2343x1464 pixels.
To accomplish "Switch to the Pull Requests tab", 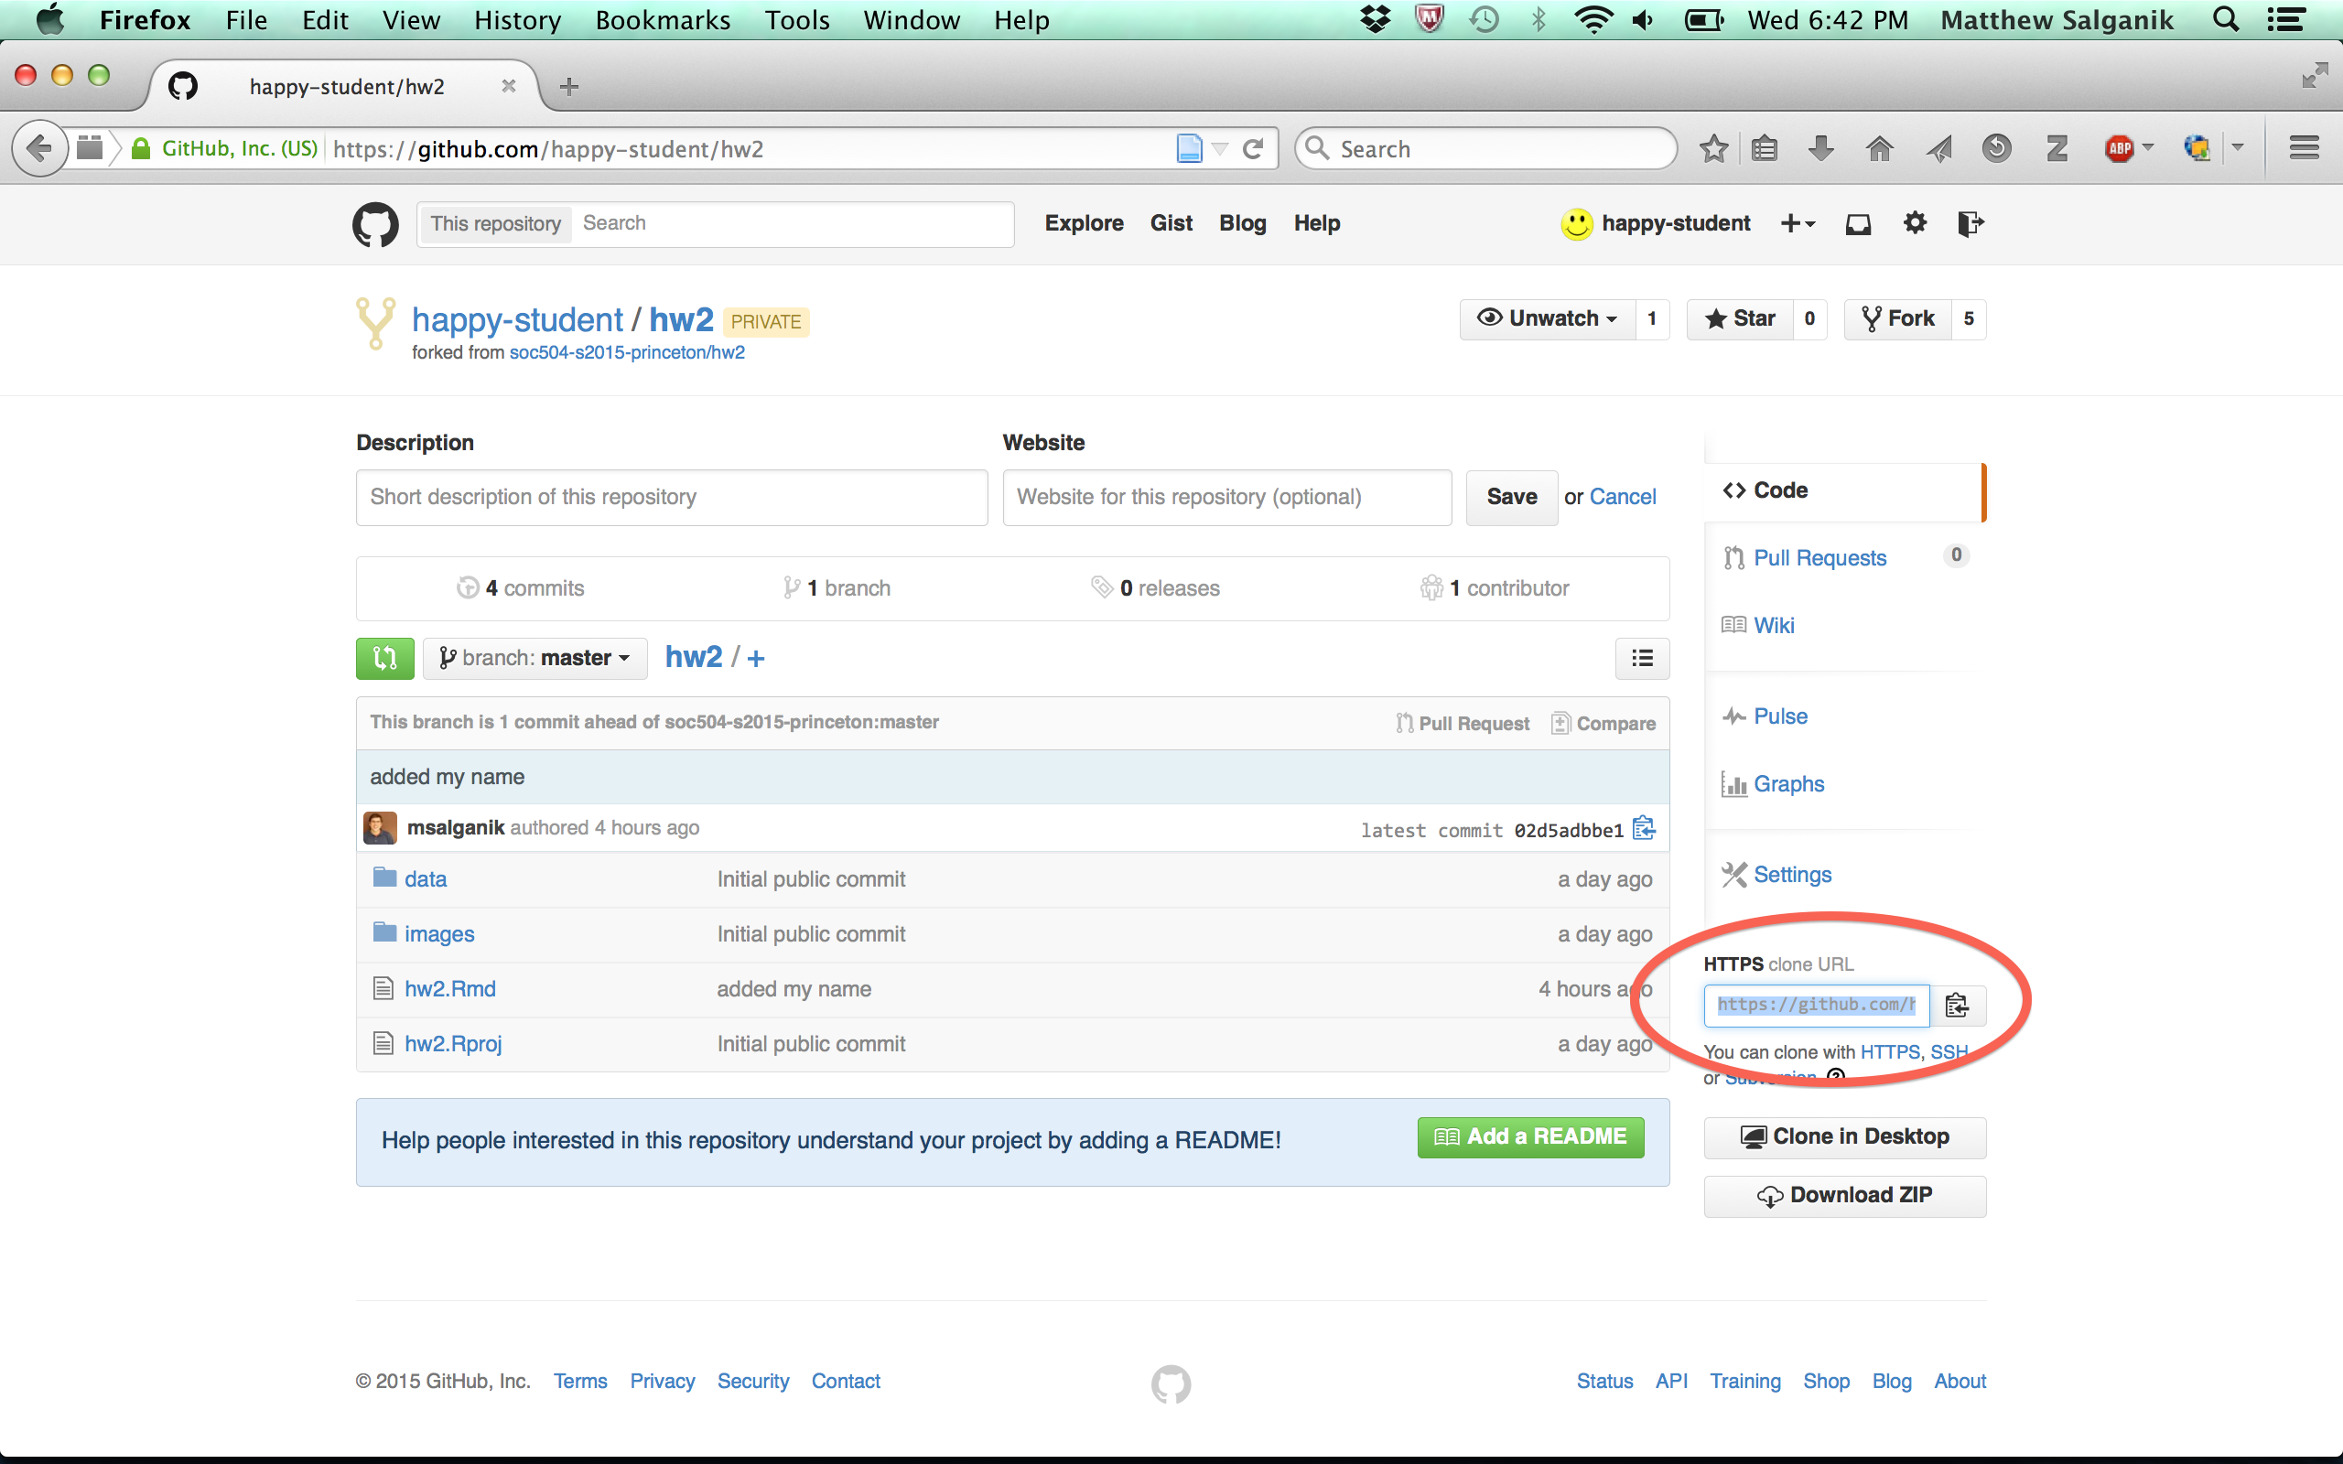I will 1819,558.
